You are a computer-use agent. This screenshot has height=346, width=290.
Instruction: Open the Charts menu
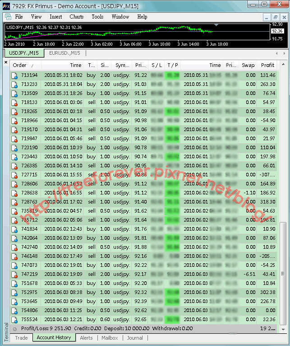77,17
